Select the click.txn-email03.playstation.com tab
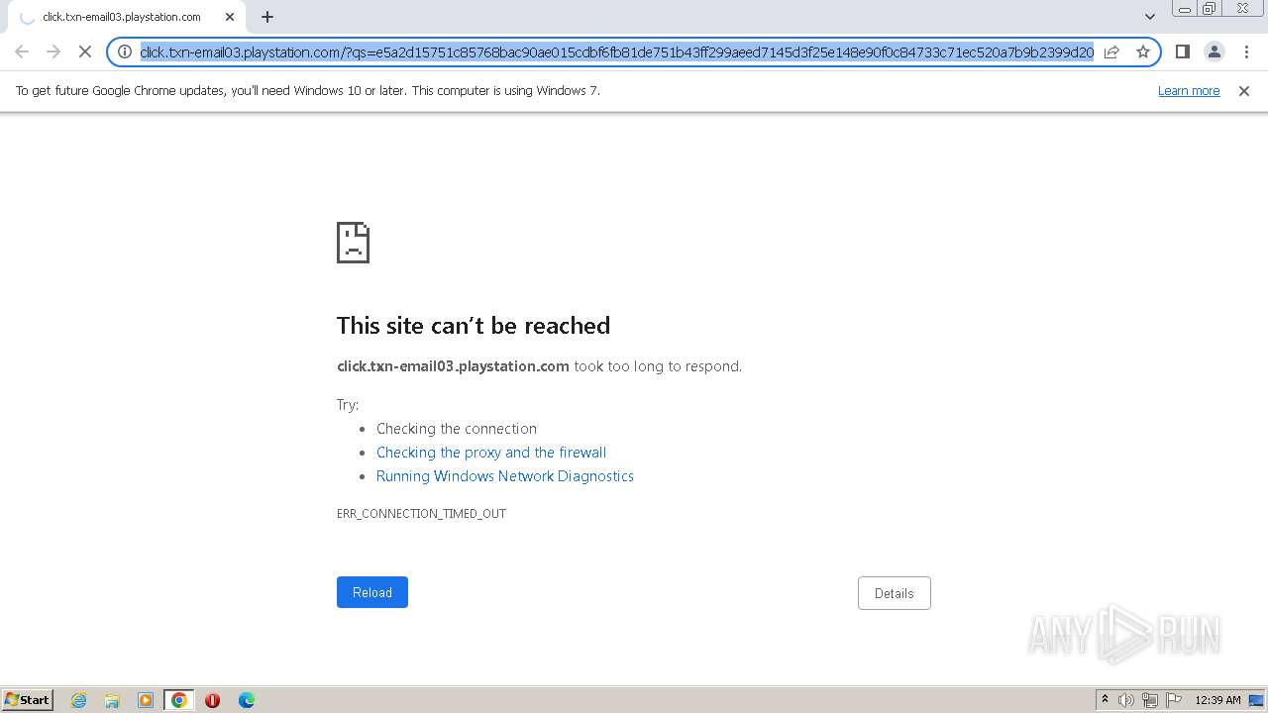 (125, 17)
